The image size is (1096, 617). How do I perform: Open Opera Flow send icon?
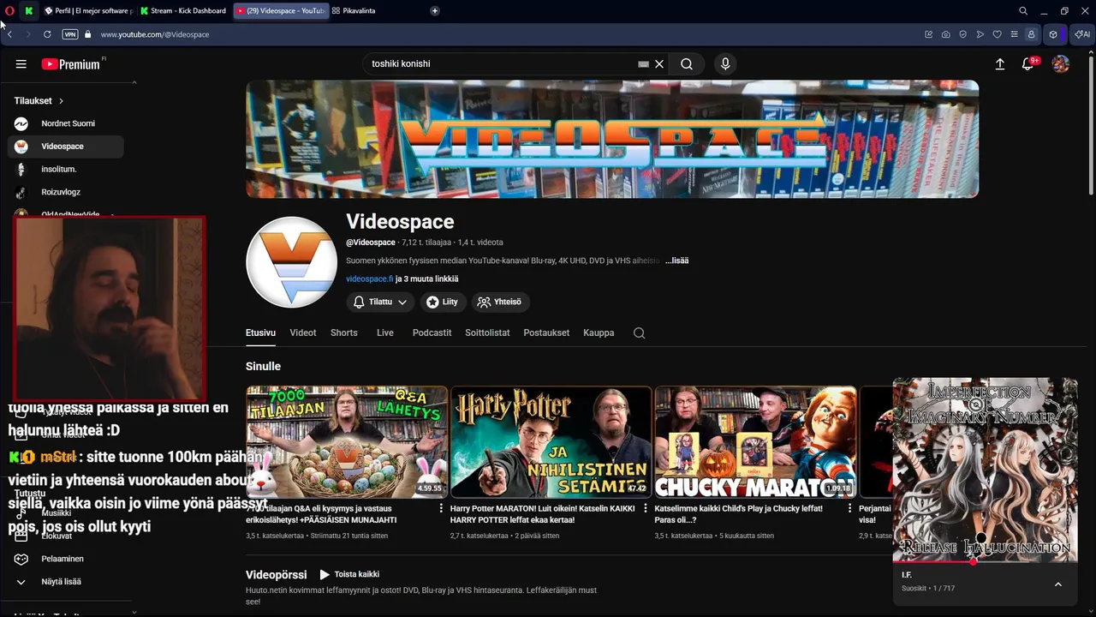[x=980, y=34]
